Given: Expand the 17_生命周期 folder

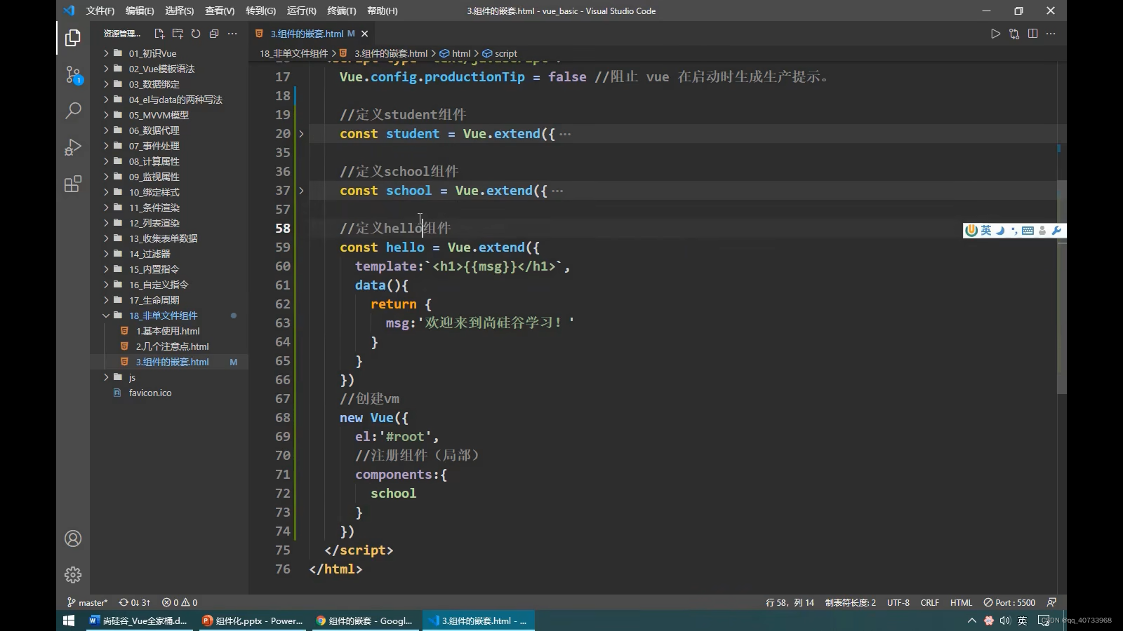Looking at the screenshot, I should (169, 300).
